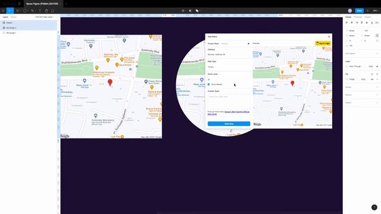Add a new fill with plus
381x214 pixels.
pos(377,74)
